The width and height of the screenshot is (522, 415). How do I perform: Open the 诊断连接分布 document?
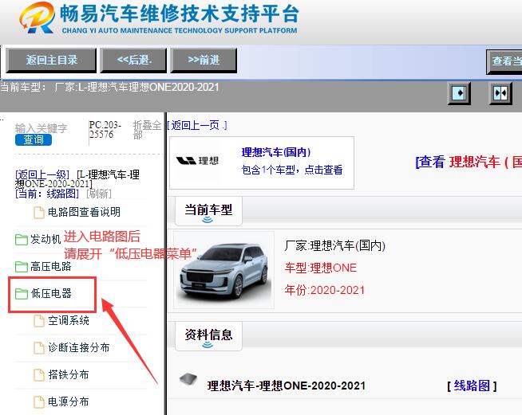pyautogui.click(x=78, y=347)
